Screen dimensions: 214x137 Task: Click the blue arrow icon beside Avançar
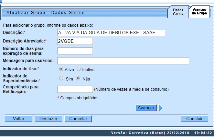click(x=160, y=108)
